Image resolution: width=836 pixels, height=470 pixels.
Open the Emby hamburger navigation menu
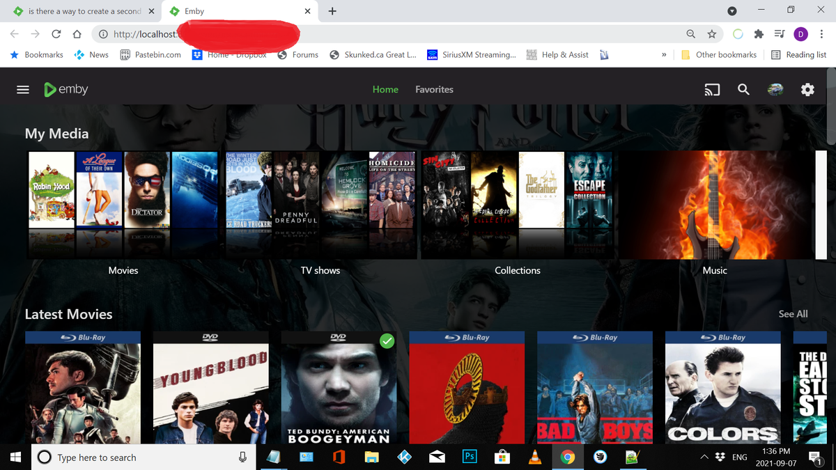pos(23,90)
